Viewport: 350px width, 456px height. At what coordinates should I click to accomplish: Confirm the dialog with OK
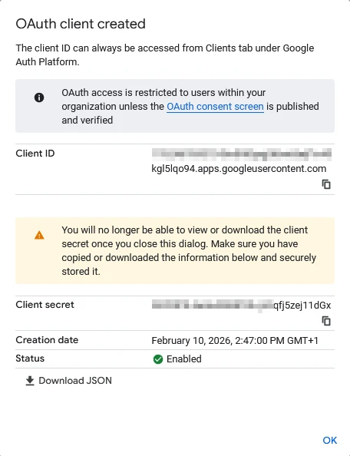330,441
